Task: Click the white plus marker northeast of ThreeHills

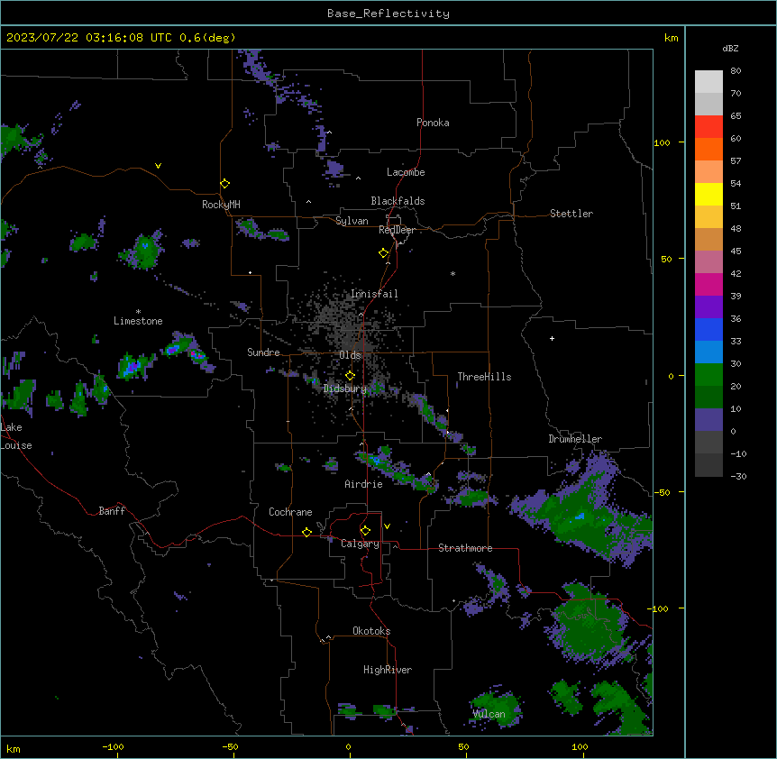Action: tap(552, 338)
